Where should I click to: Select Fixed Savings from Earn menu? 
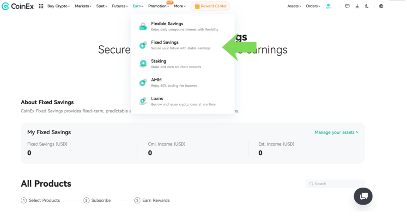(x=165, y=42)
